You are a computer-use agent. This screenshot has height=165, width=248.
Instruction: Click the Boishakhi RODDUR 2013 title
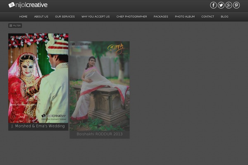click(x=100, y=134)
